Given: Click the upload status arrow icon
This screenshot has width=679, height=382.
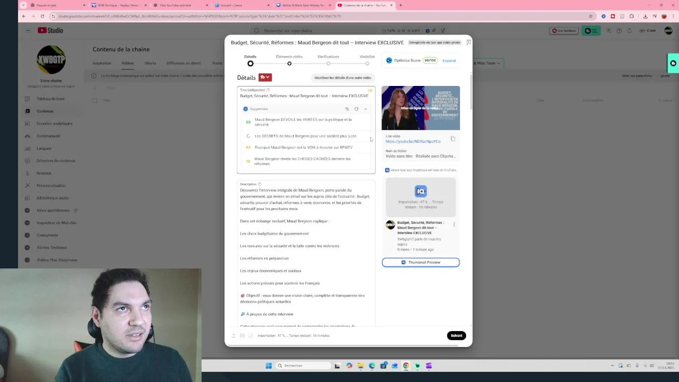Looking at the screenshot, I should point(233,335).
